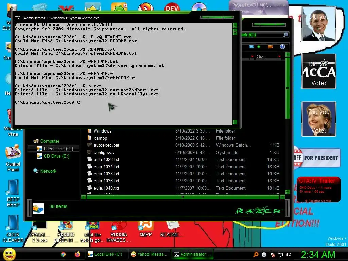Image resolution: width=348 pixels, height=261 pixels.
Task: Toggle the orange preview pane icon in Explorer
Action: point(270,47)
